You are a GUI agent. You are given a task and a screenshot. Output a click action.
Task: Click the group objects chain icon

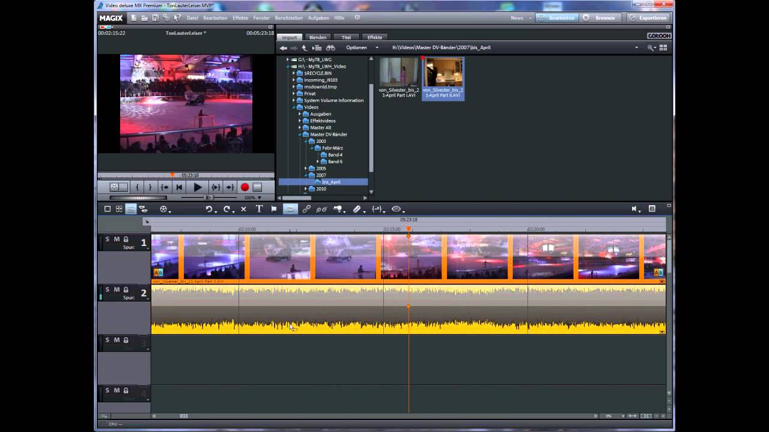(306, 209)
